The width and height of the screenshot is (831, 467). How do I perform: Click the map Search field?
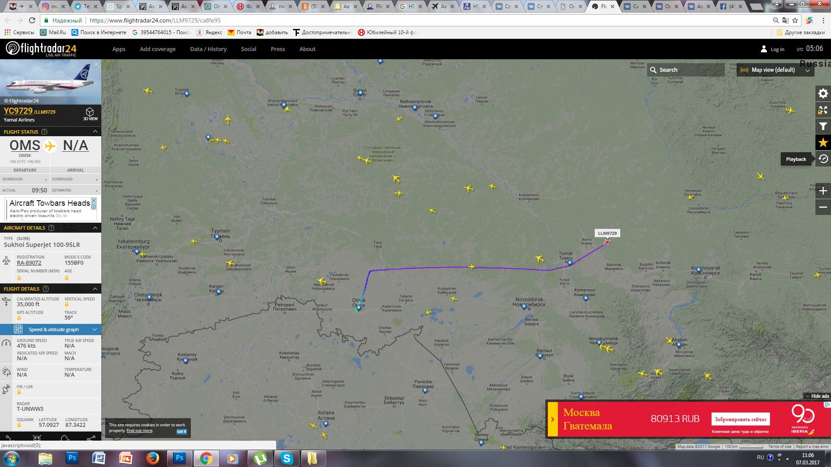(x=686, y=70)
